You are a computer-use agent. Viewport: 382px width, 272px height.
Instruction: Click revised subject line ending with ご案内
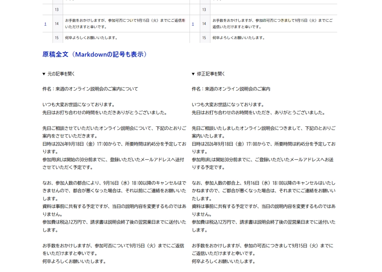click(x=231, y=89)
